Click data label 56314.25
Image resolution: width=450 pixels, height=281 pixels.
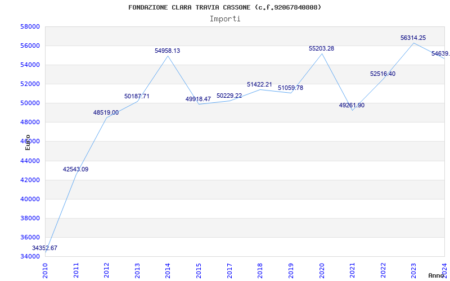click(413, 38)
